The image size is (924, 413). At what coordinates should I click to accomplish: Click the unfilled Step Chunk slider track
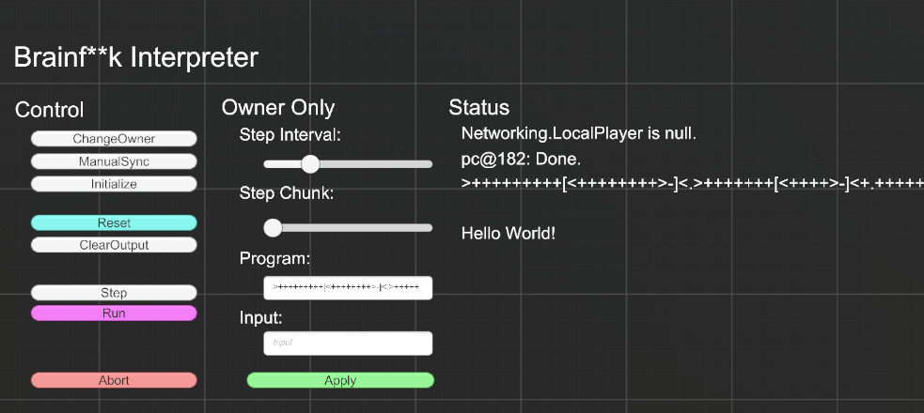357,228
